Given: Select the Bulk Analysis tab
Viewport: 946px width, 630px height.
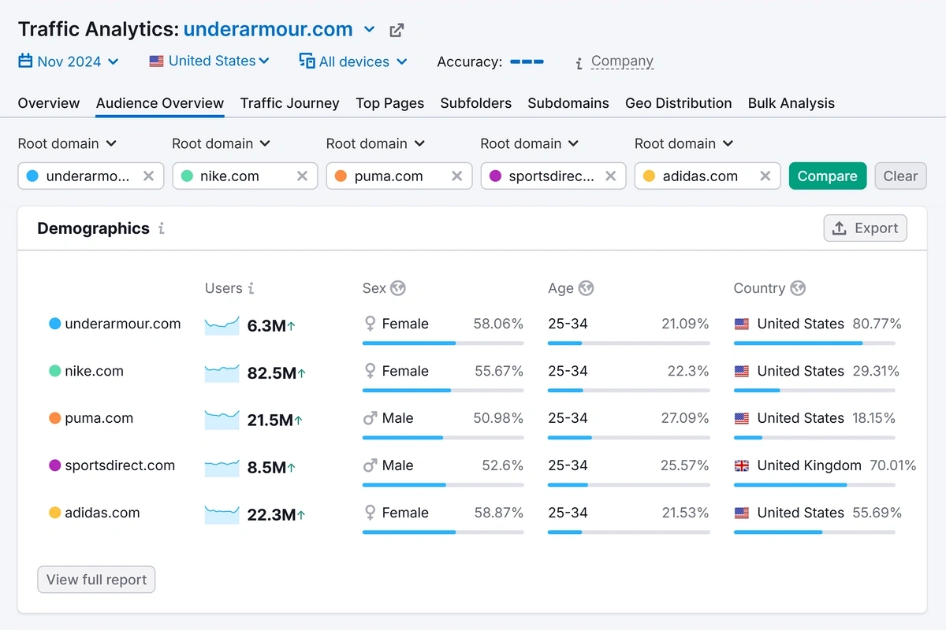Looking at the screenshot, I should (x=791, y=103).
